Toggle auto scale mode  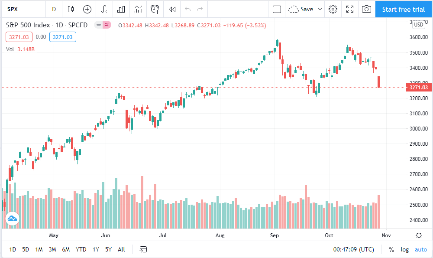pos(421,249)
